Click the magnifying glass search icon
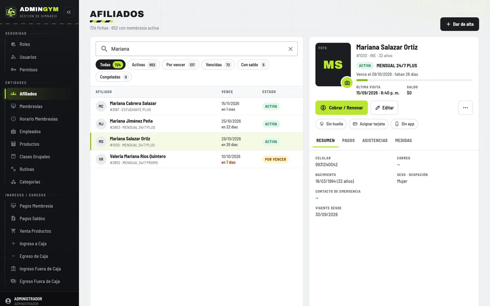 coord(104,49)
